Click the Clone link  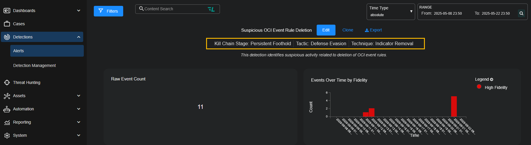coord(348,30)
